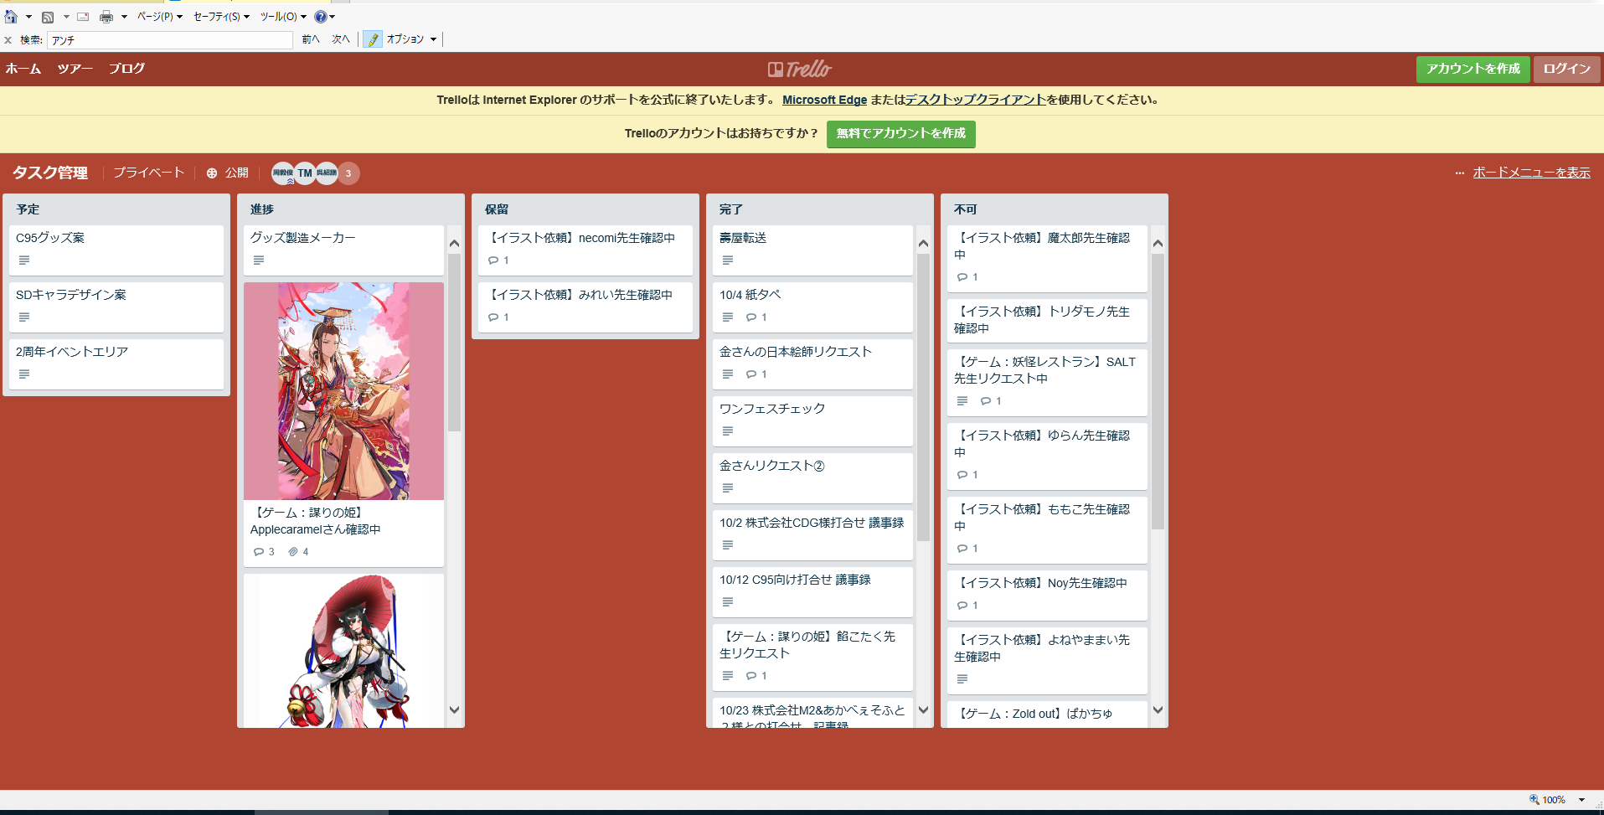Click the IE Home icon
This screenshot has width=1604, height=815.
coord(11,17)
